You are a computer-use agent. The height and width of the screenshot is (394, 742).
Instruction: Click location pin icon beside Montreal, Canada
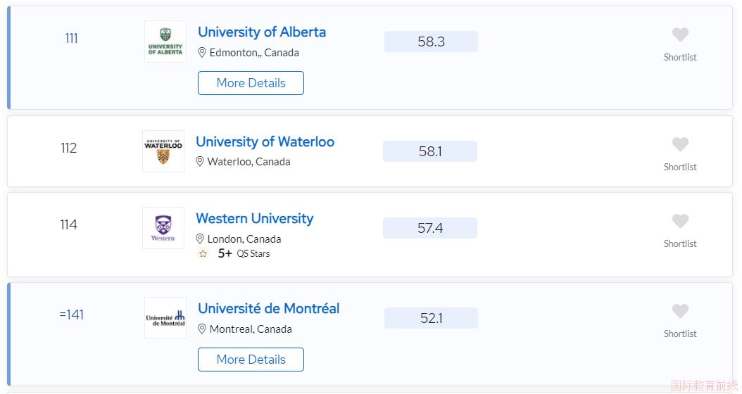(201, 329)
